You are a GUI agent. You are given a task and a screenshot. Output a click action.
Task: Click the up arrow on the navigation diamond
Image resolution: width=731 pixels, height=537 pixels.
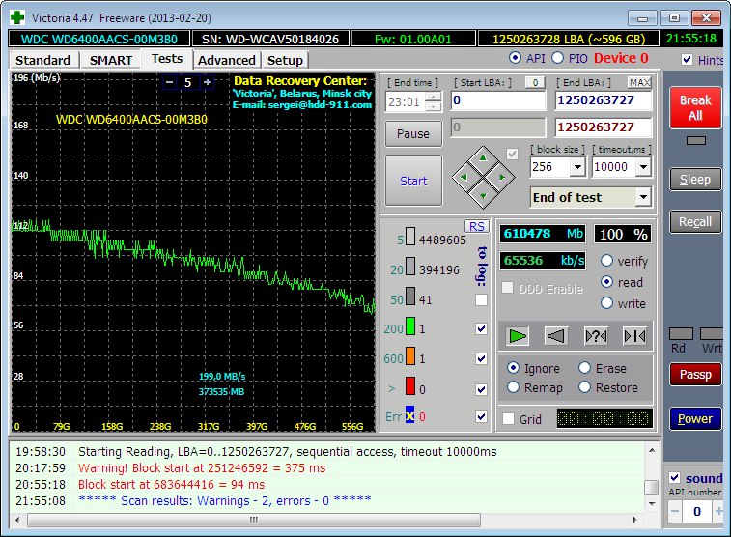click(483, 158)
